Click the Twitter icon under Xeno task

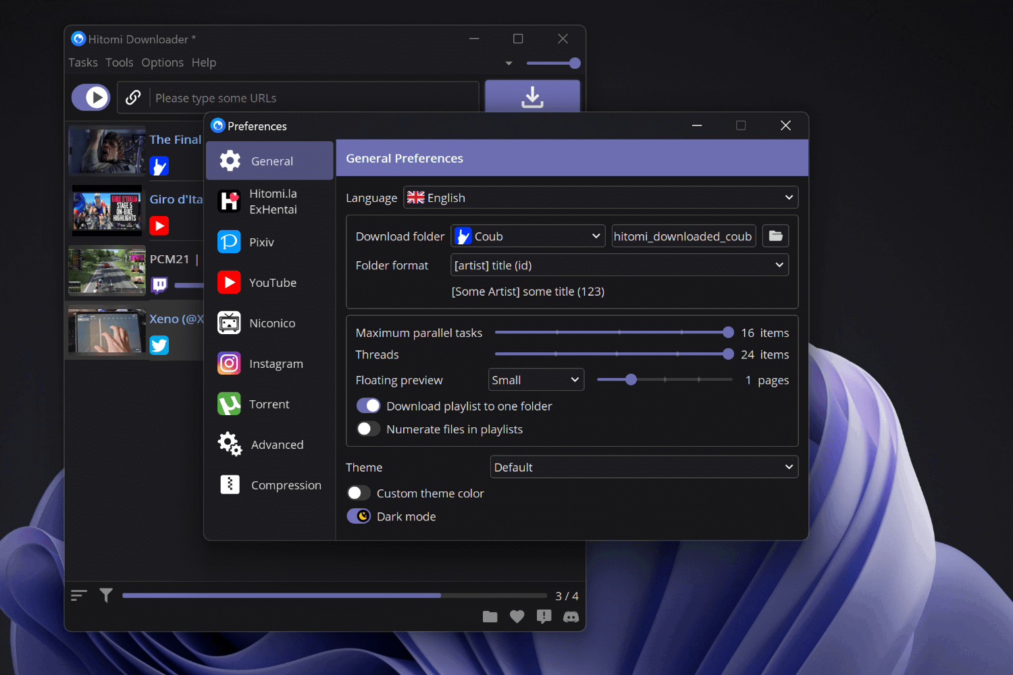click(x=159, y=346)
